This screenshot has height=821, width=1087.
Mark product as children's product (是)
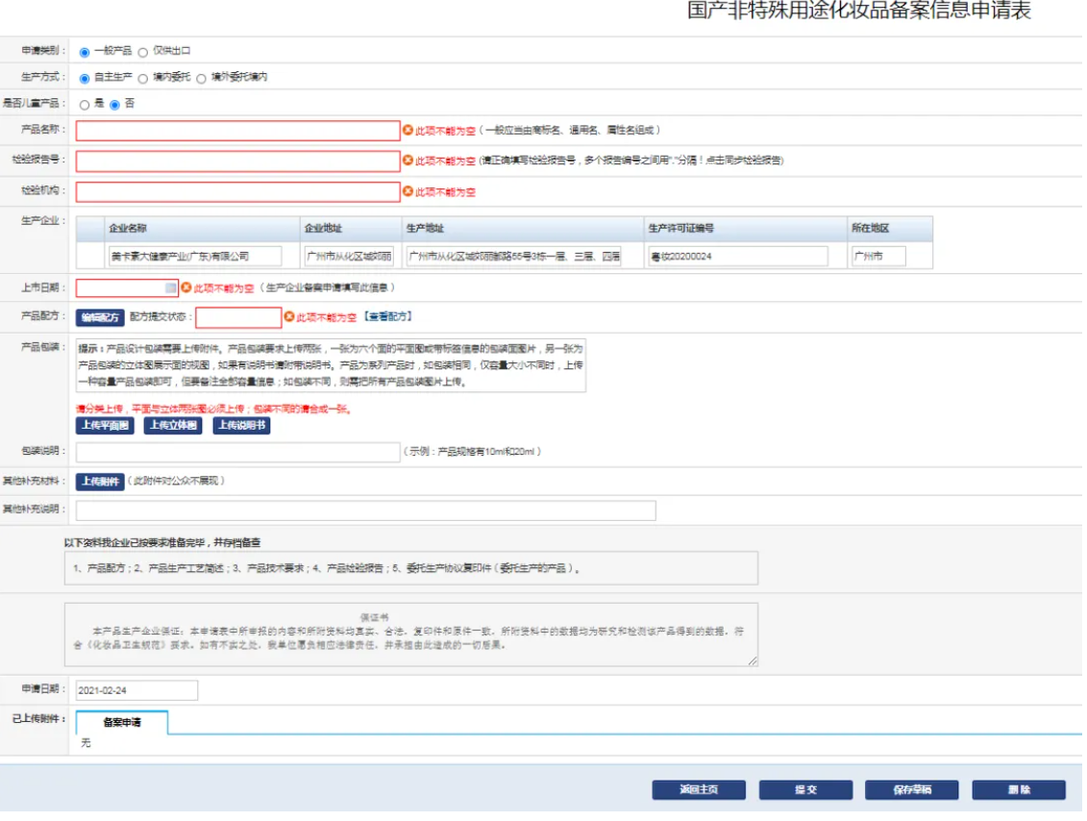85,104
